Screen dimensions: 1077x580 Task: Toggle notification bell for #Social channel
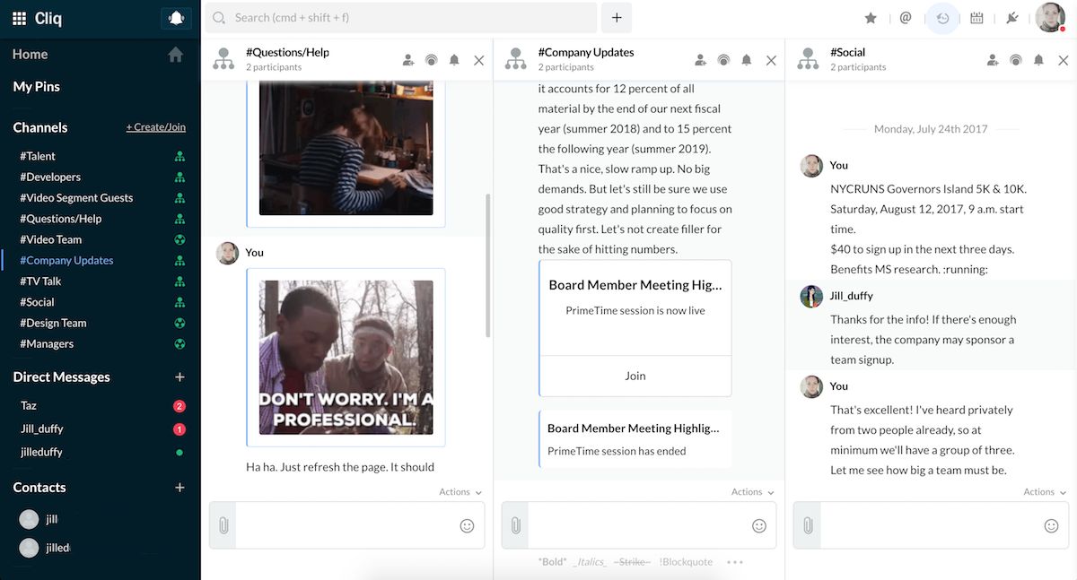pos(1038,60)
